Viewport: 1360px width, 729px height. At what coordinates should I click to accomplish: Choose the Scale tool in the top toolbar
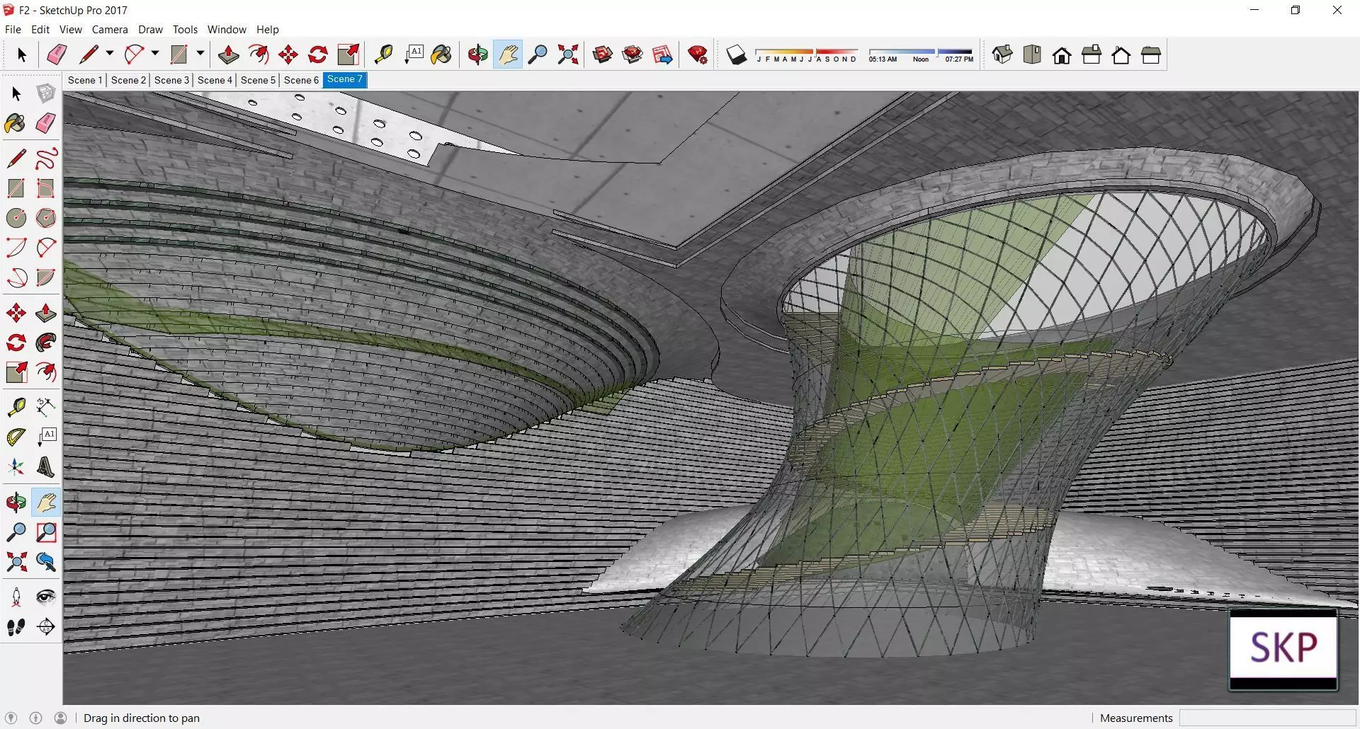(348, 54)
